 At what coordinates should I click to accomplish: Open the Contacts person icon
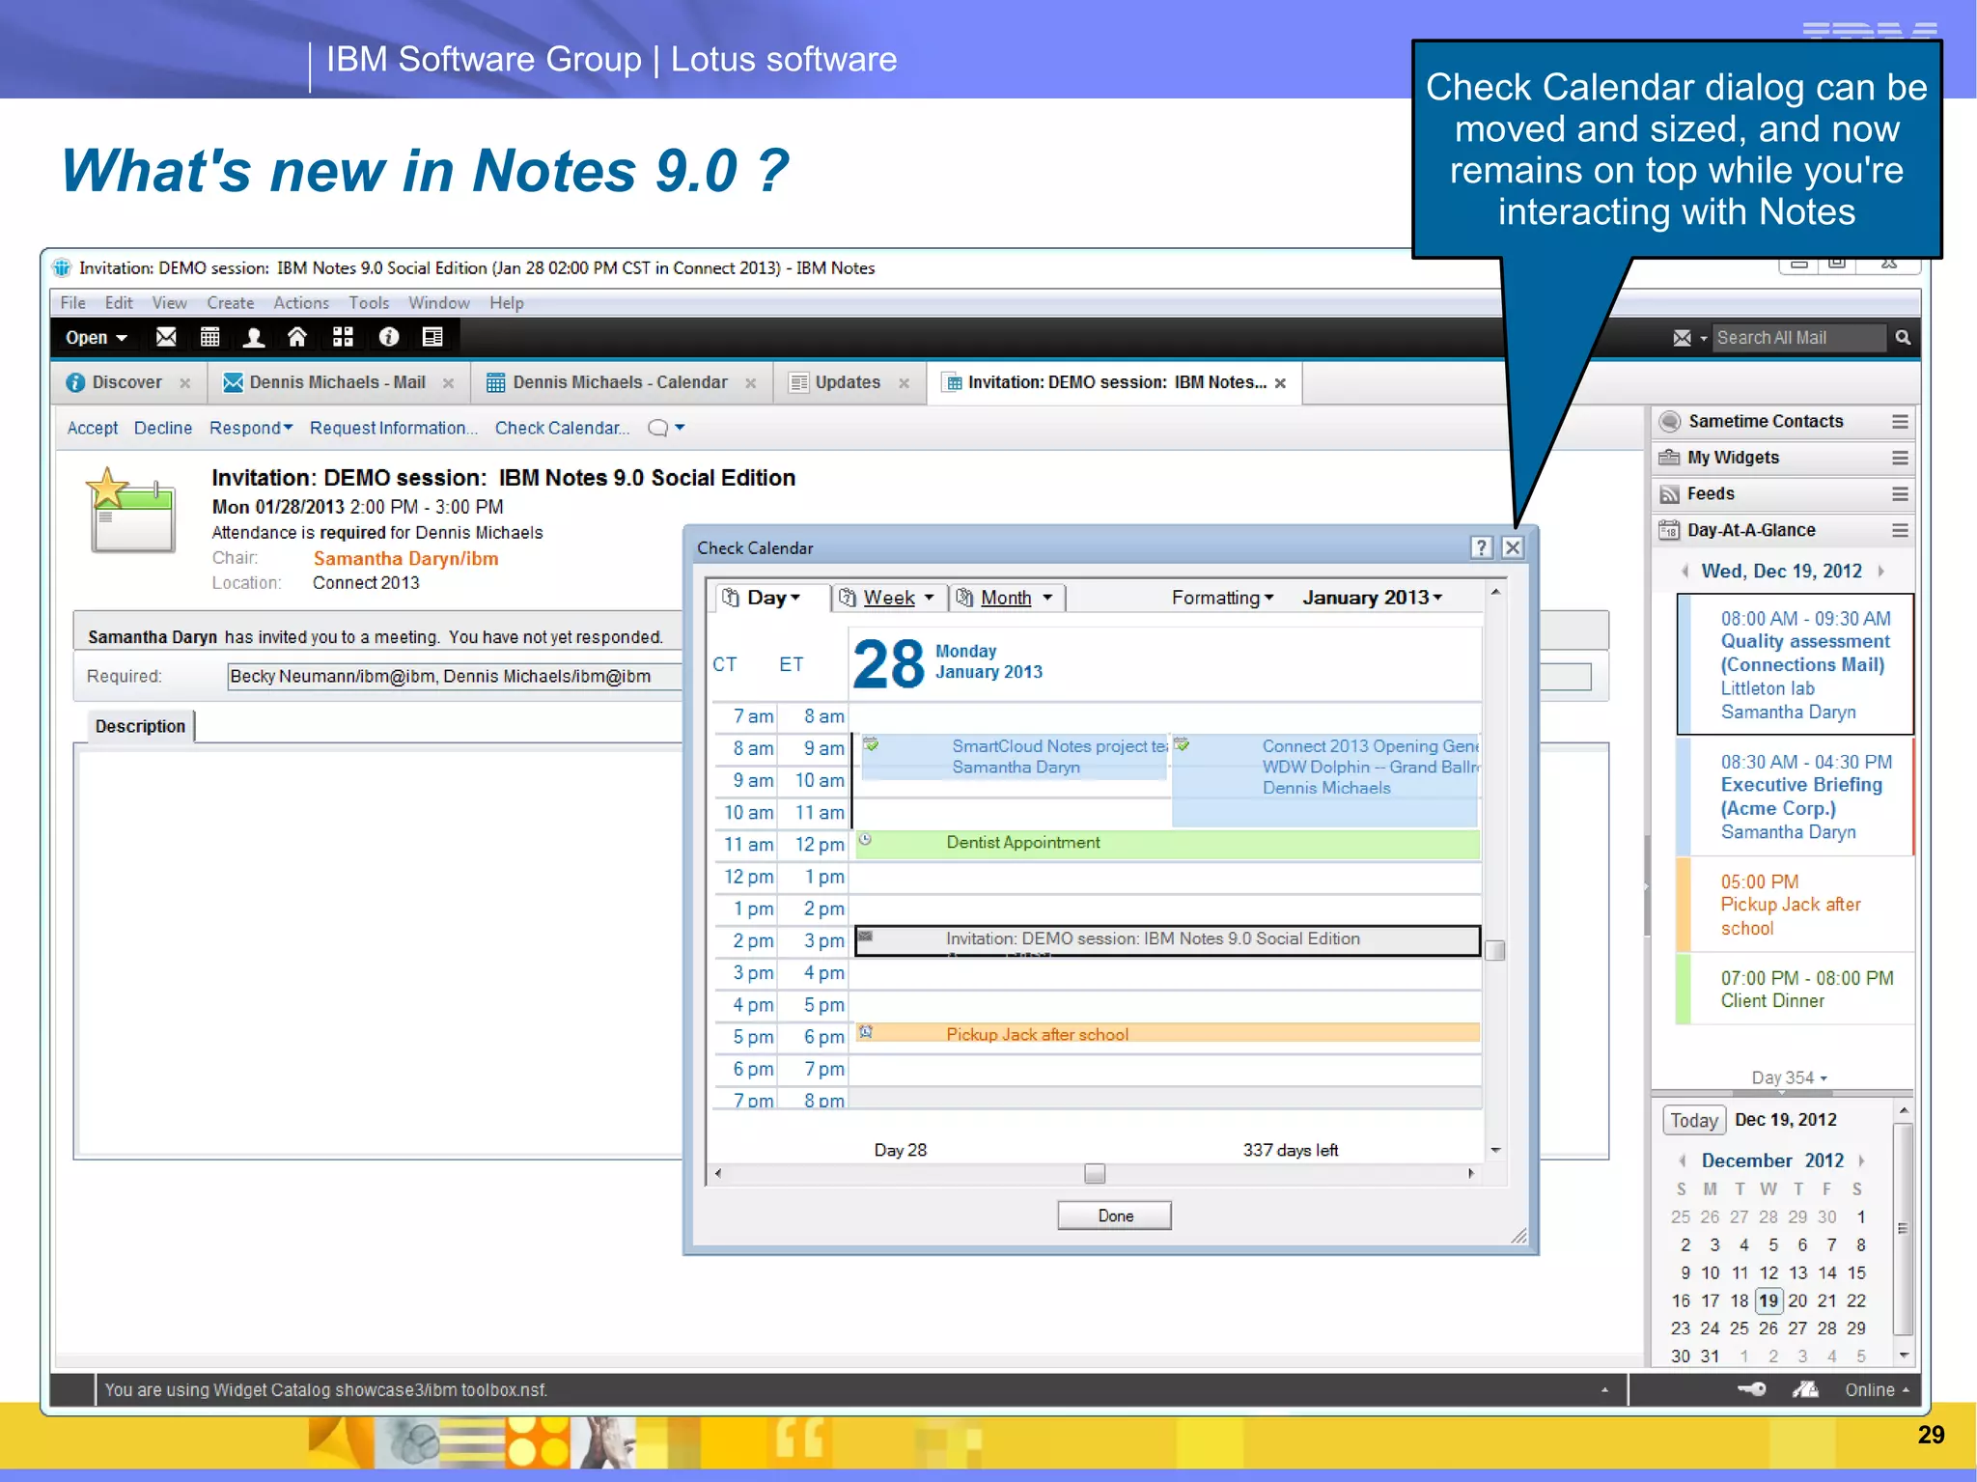[254, 337]
